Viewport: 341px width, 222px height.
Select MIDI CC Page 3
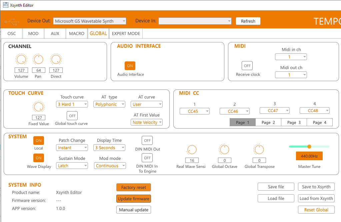(294, 123)
